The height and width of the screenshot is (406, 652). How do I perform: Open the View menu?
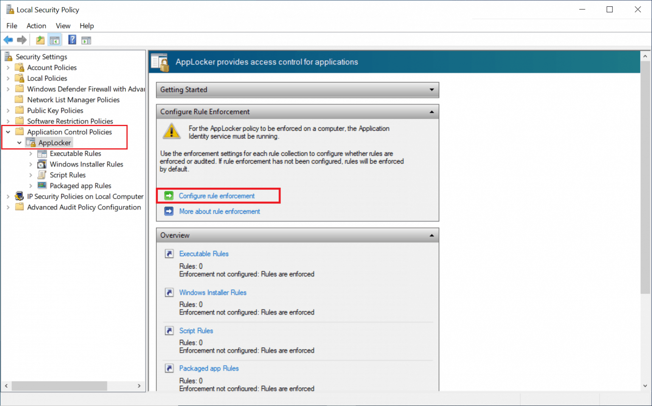pos(63,26)
